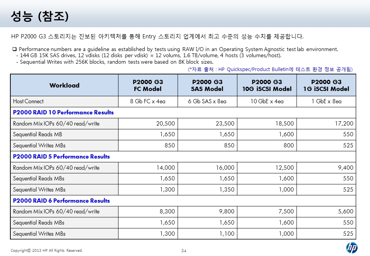
Task: Select the slide title 성능 (참조)
Action: pos(40,16)
